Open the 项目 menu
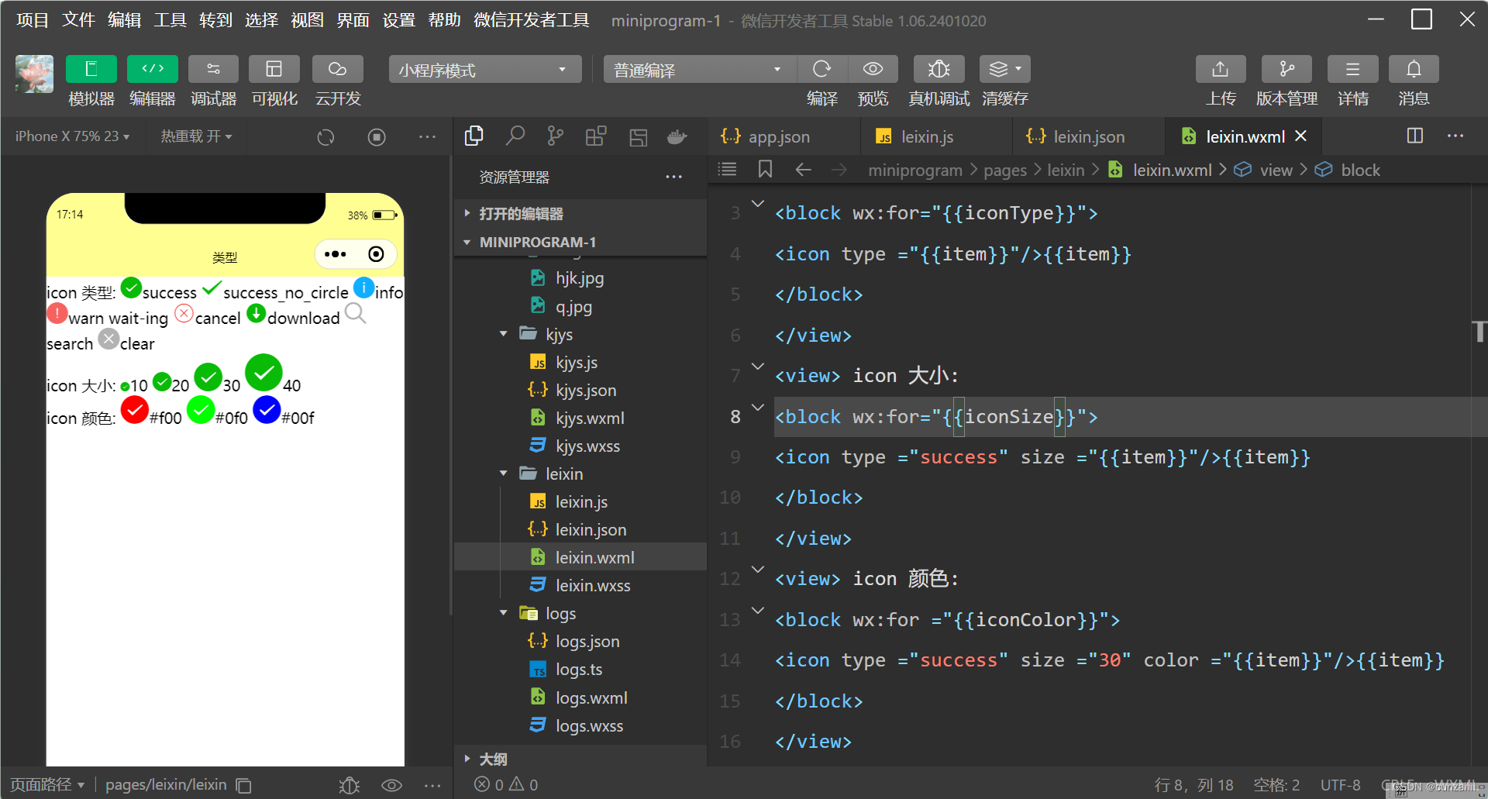 pyautogui.click(x=32, y=20)
